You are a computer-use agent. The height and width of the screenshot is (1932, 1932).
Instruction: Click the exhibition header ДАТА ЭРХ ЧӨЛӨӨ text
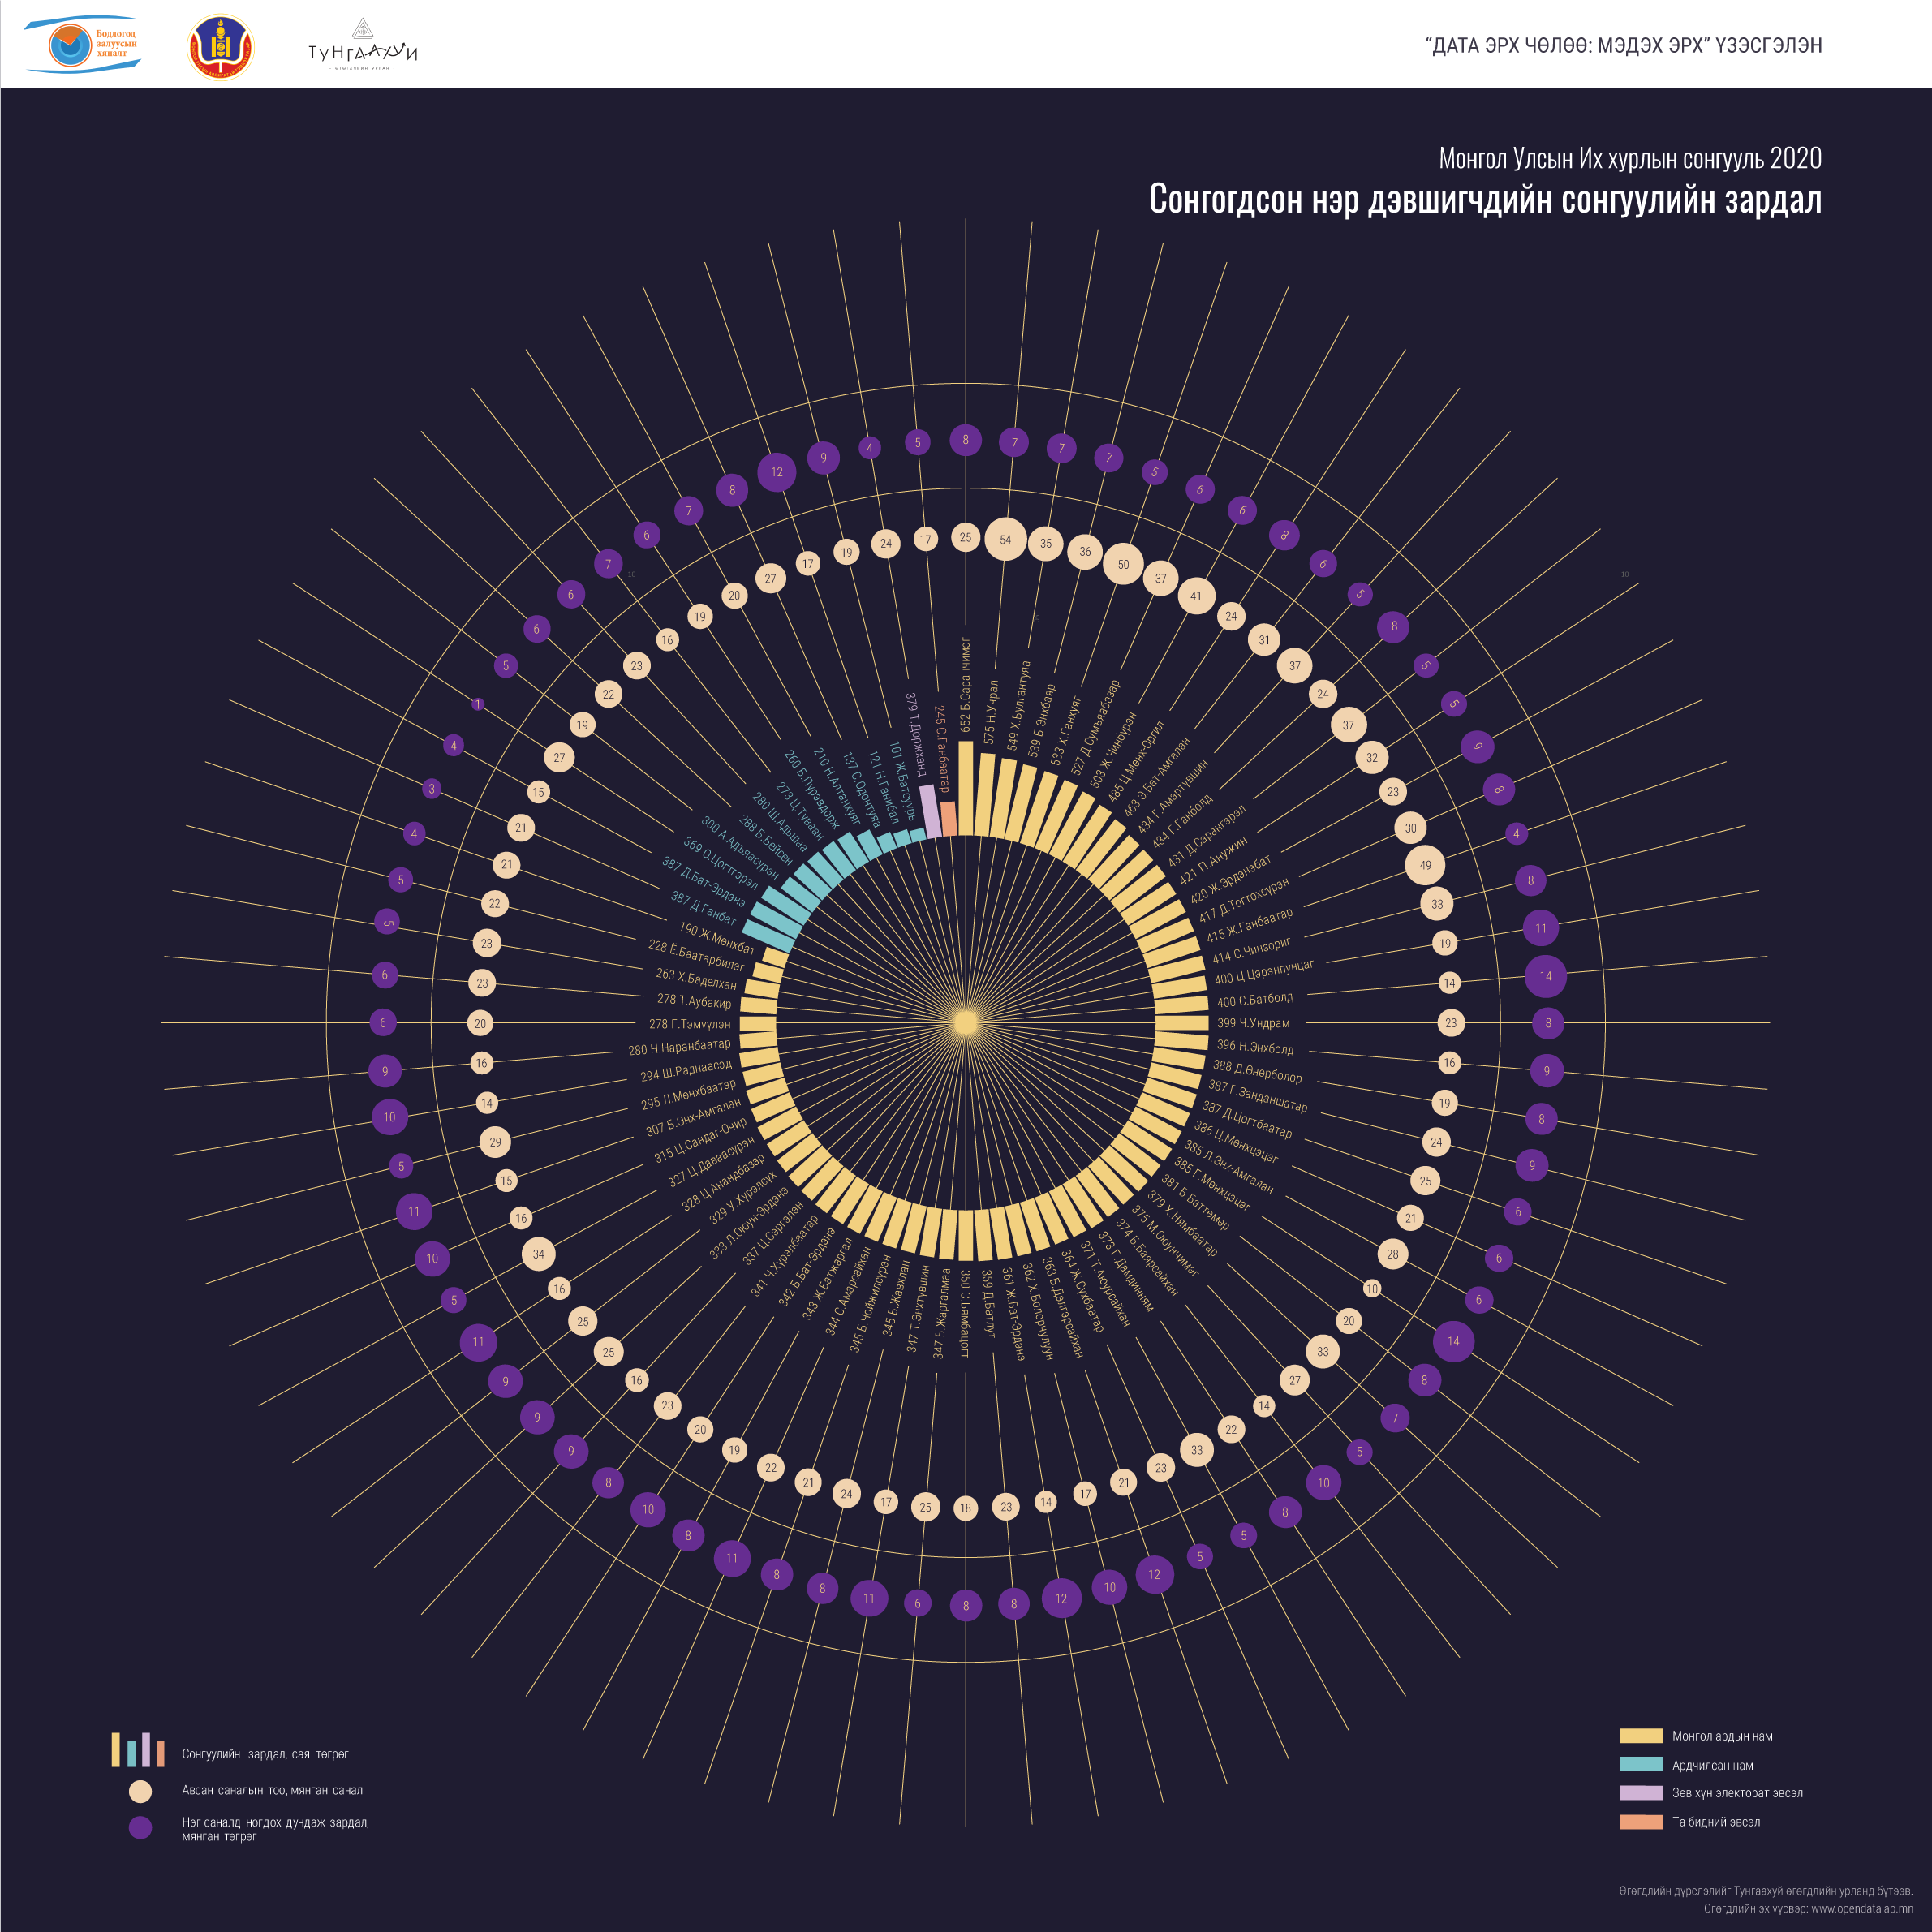click(1623, 45)
